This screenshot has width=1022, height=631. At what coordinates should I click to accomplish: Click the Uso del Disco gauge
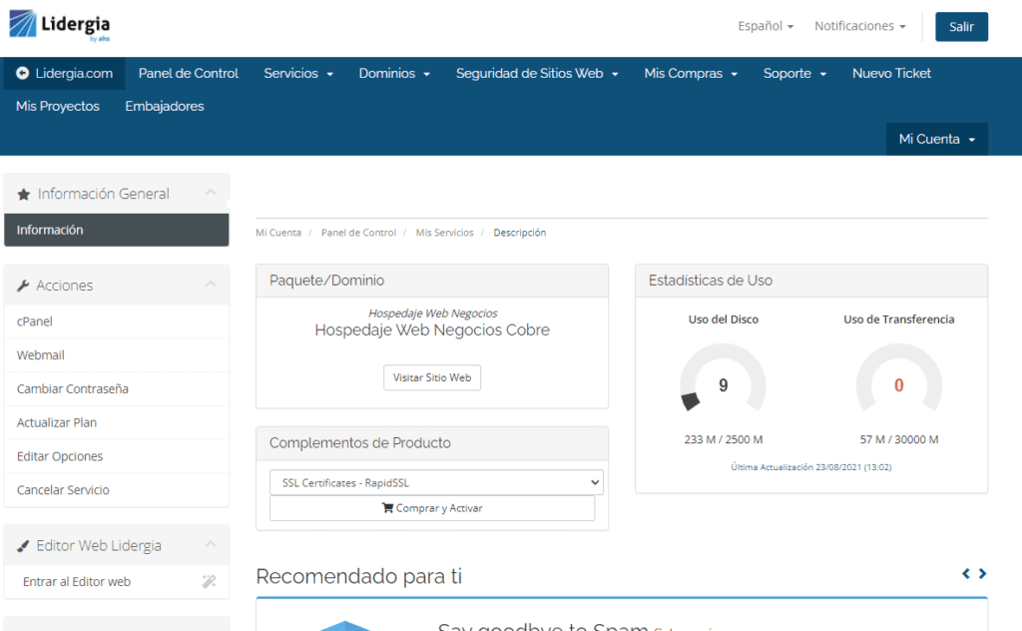coord(723,379)
